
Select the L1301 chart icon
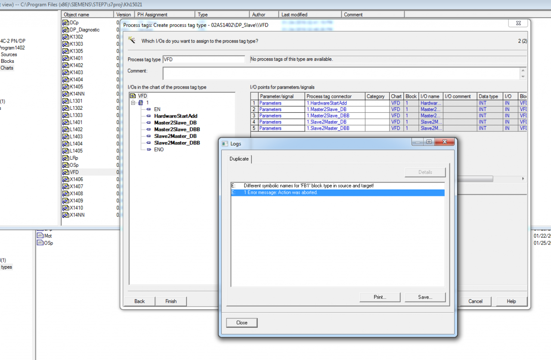[x=66, y=101]
